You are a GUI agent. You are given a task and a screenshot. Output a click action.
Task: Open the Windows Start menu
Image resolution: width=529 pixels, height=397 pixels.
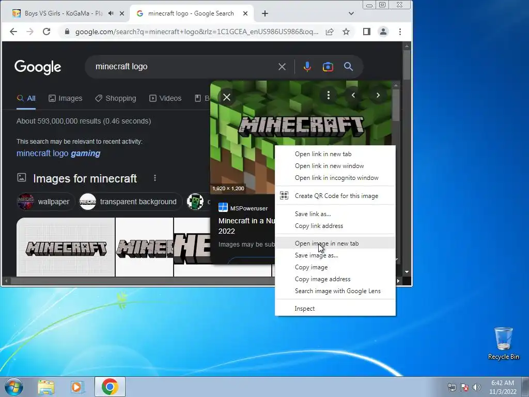click(x=13, y=387)
